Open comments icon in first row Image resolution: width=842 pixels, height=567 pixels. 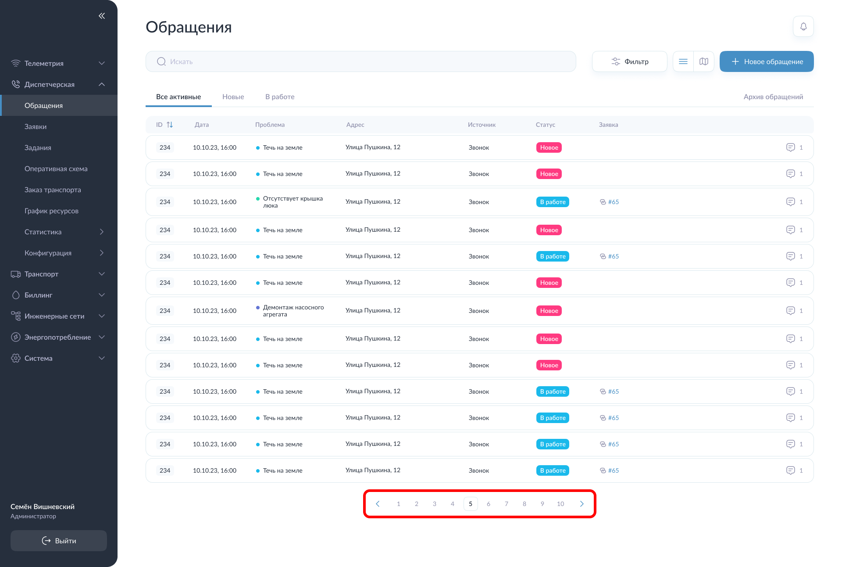click(790, 147)
